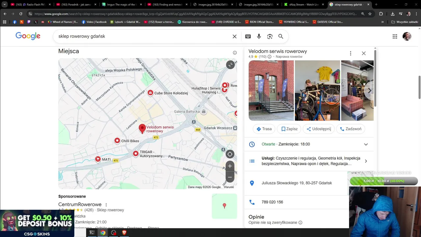Image resolution: width=421 pixels, height=237 pixels.
Task: Open the Wheel of Names bookmark
Action: [63, 22]
